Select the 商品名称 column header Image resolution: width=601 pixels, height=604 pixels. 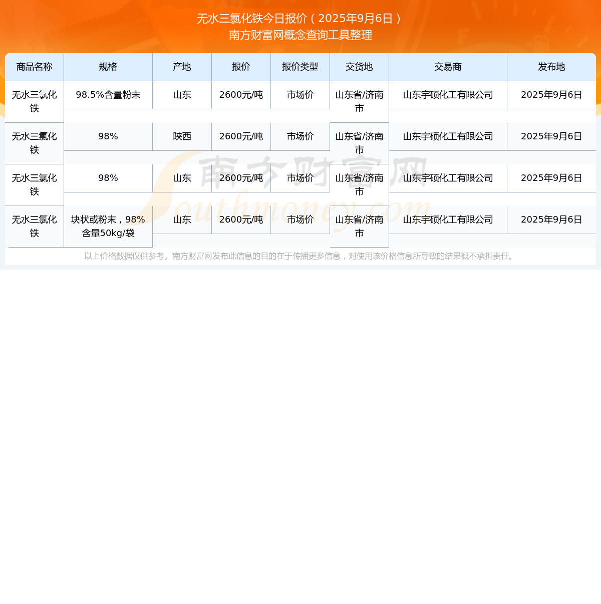(35, 67)
